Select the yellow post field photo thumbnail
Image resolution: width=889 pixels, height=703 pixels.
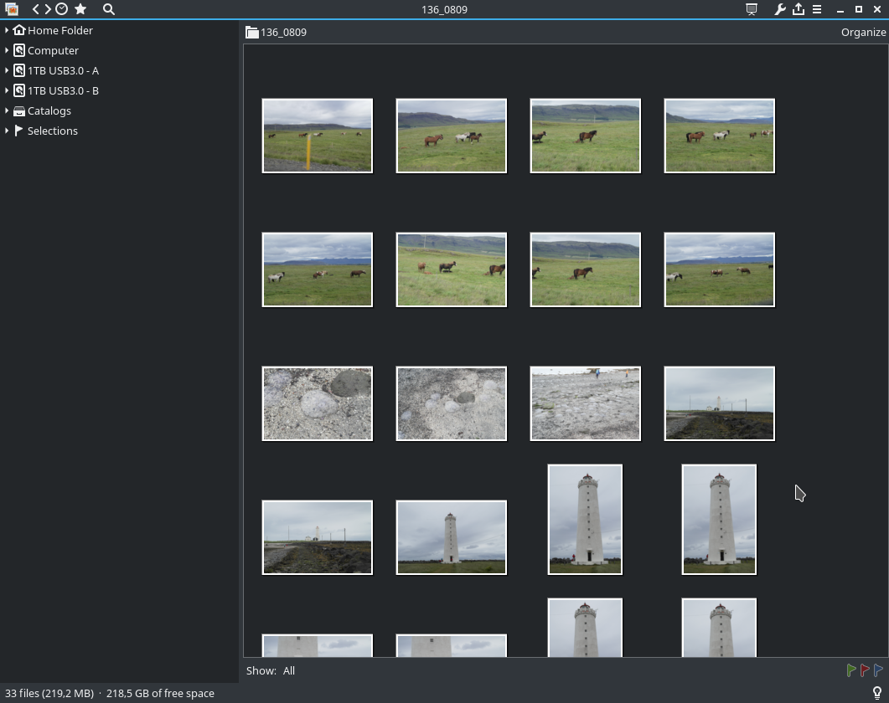pyautogui.click(x=317, y=136)
